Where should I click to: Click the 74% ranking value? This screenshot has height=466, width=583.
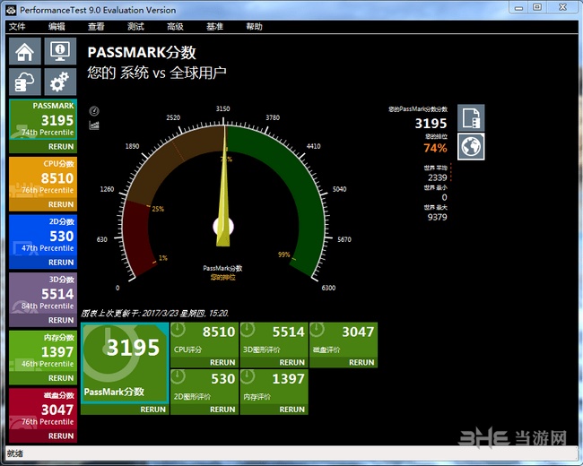[435, 148]
